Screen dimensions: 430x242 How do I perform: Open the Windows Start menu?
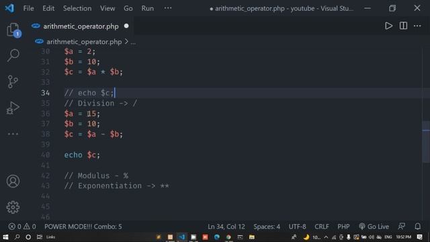pos(5,237)
